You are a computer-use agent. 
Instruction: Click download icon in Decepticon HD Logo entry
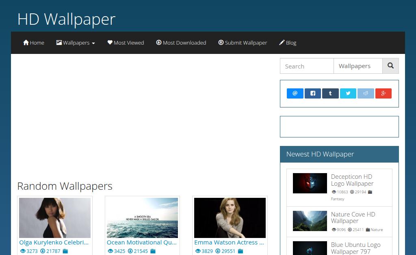tap(352, 192)
